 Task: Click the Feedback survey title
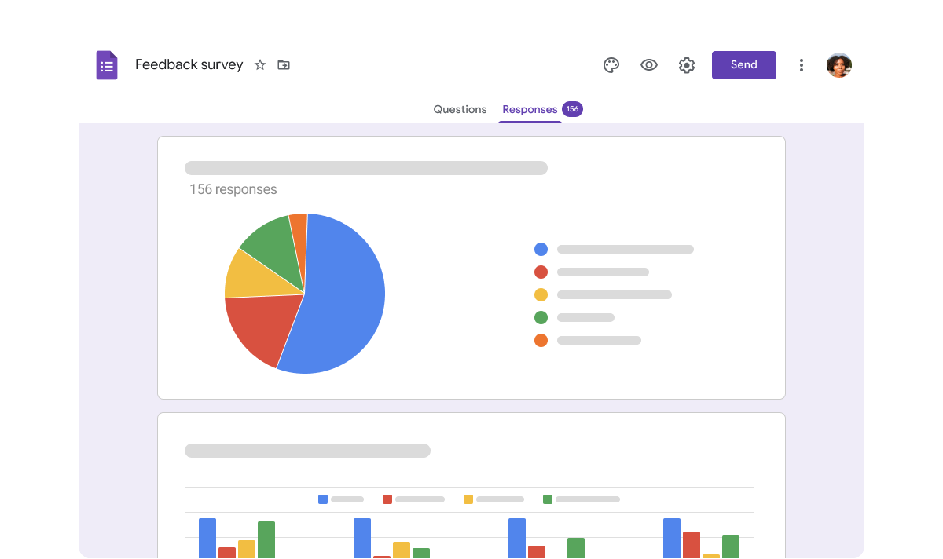189,65
